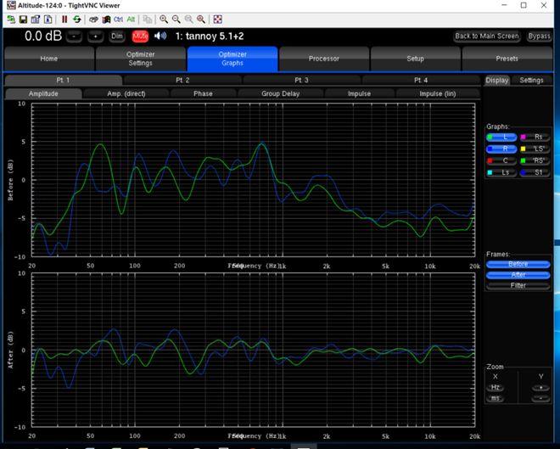560x449 pixels.
Task: Click the red Mute button
Action: [x=140, y=36]
